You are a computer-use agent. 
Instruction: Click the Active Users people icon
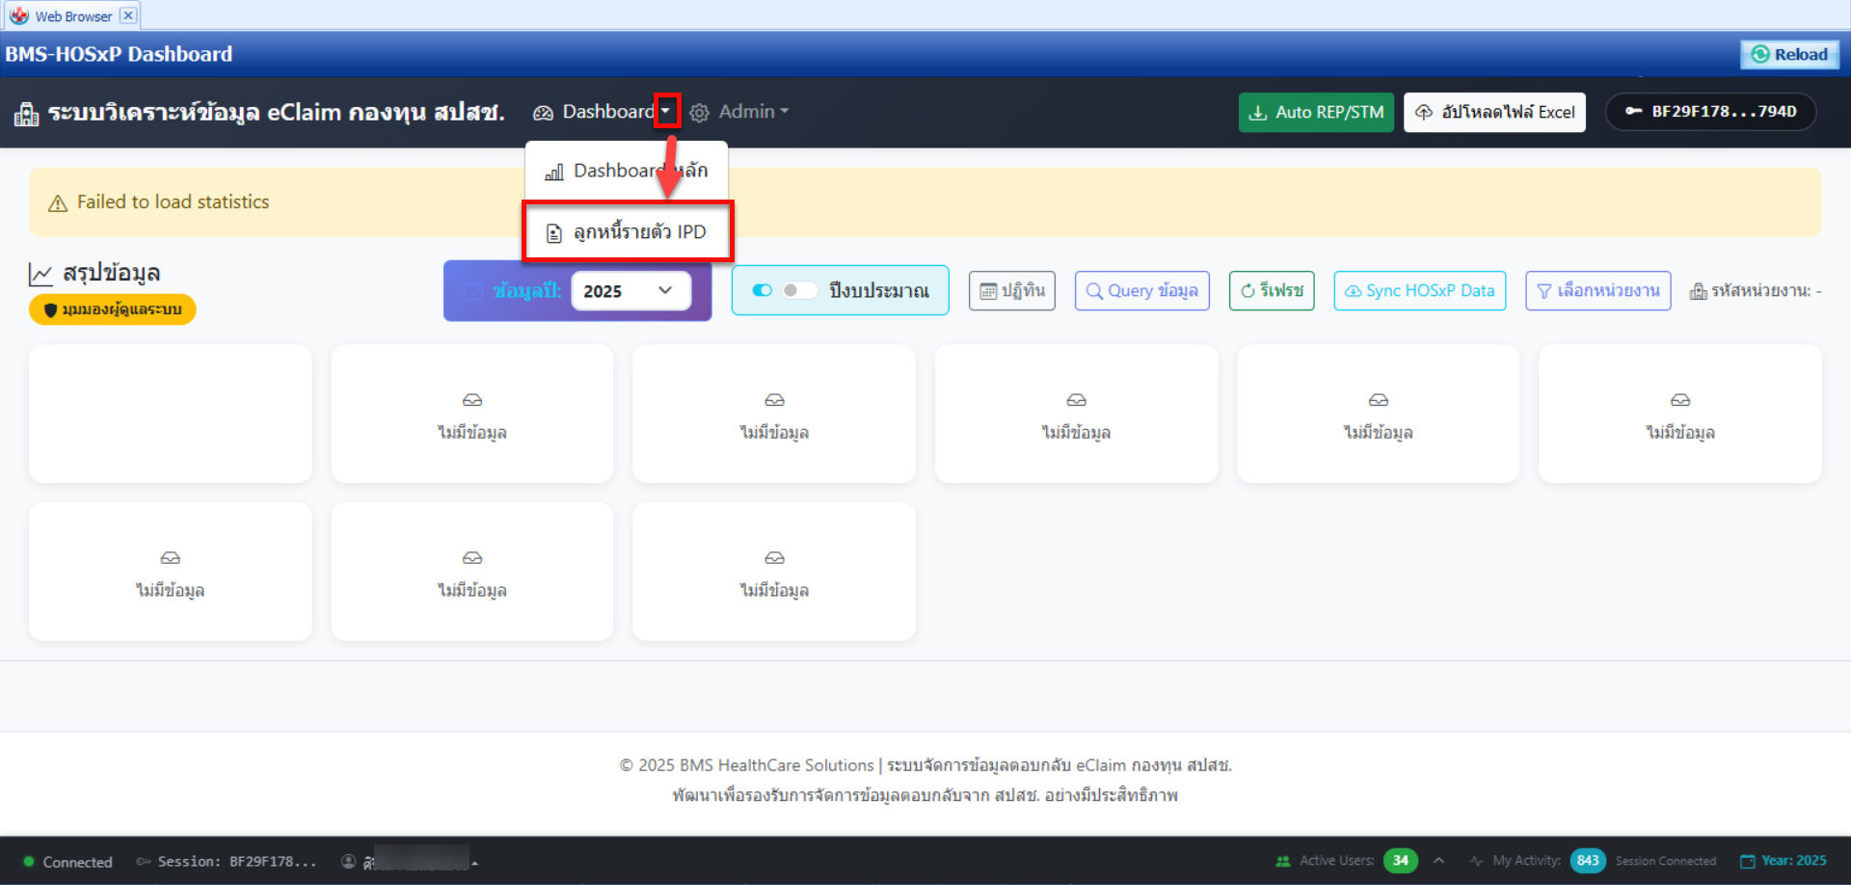coord(1283,861)
